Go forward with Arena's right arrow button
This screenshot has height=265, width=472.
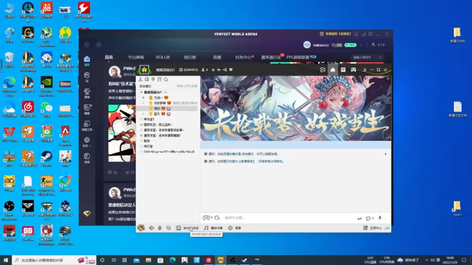99,45
